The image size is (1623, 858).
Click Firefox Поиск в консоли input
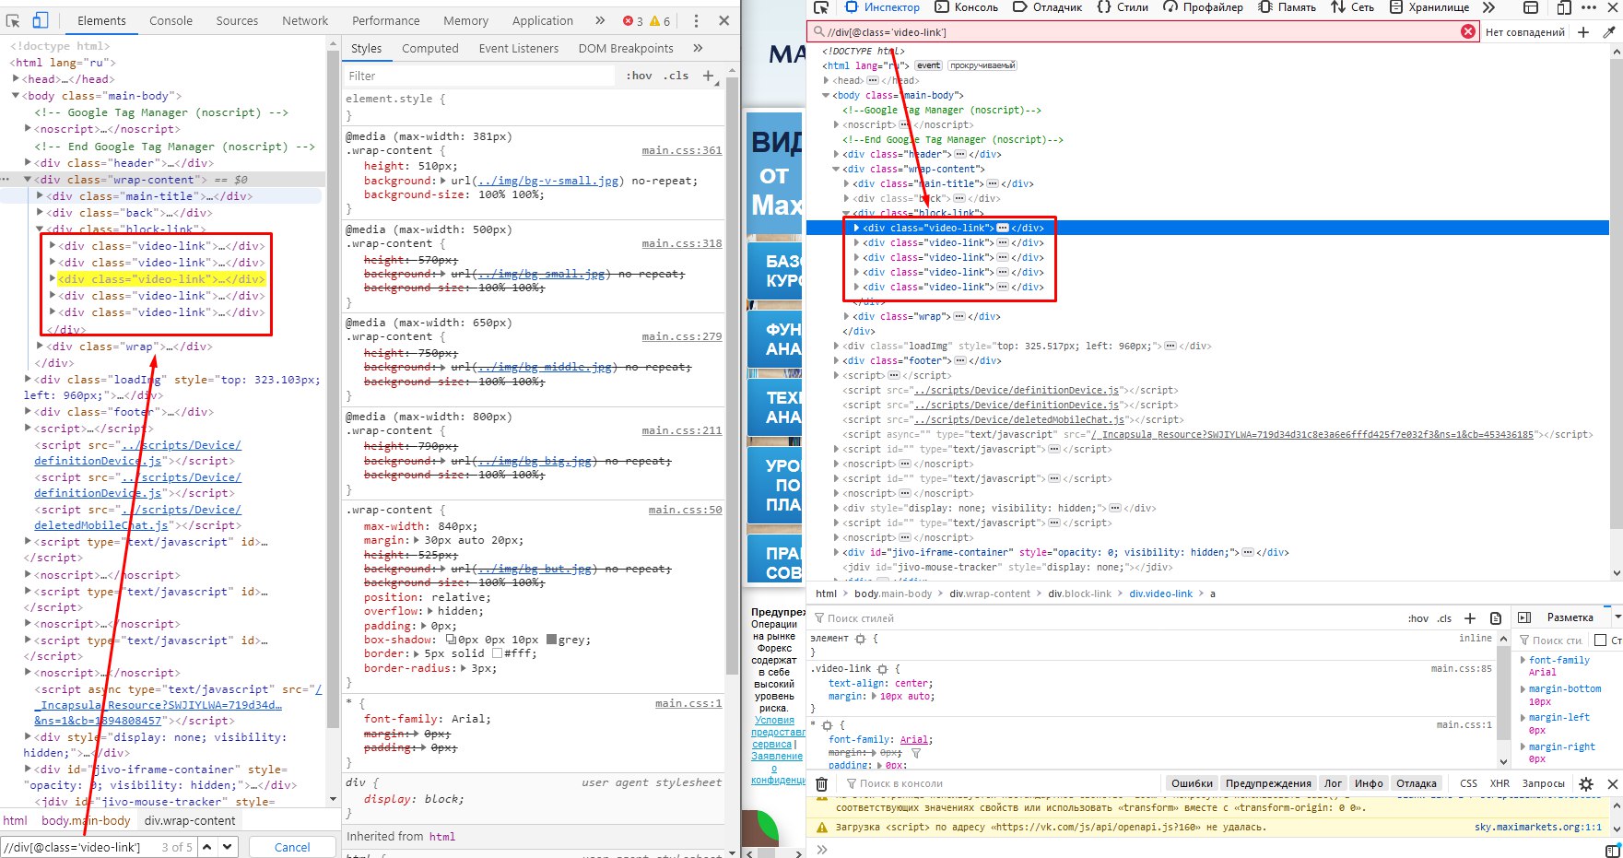[1000, 783]
